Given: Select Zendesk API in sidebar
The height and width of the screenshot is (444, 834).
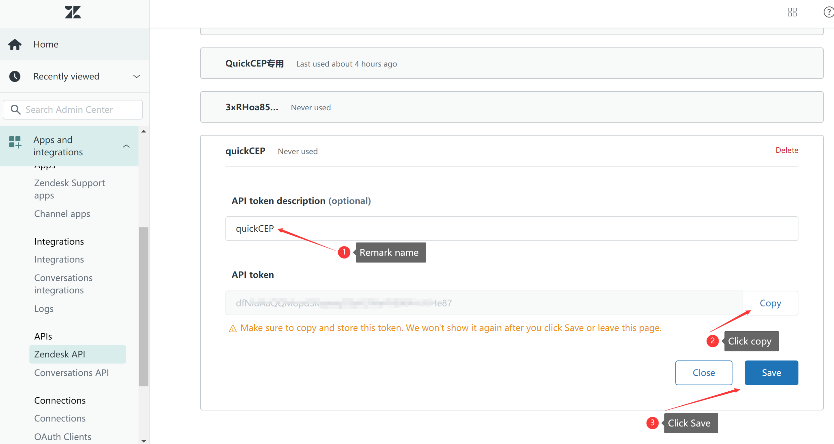Looking at the screenshot, I should [78, 355].
